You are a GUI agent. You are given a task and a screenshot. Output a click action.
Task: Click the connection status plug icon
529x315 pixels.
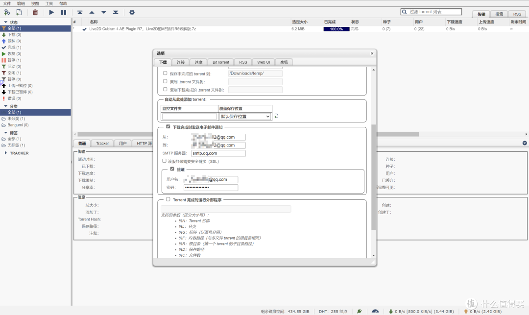360,311
